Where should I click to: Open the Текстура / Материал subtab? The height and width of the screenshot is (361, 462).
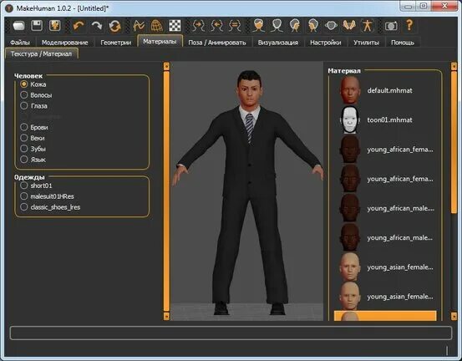click(x=42, y=54)
